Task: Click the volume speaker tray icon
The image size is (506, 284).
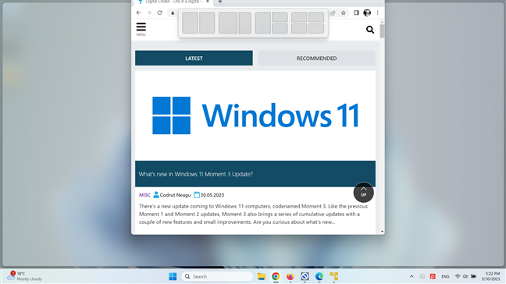Action: point(465,276)
